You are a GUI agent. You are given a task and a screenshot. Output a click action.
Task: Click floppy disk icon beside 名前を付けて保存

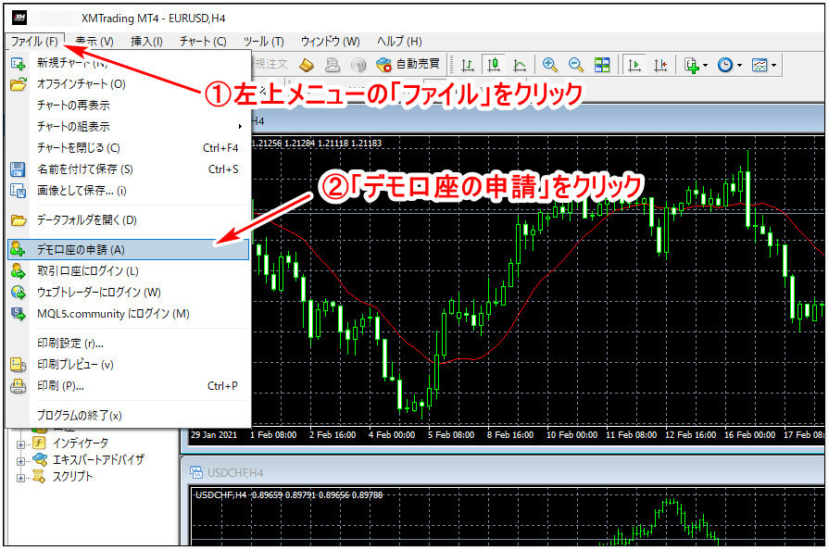[18, 169]
